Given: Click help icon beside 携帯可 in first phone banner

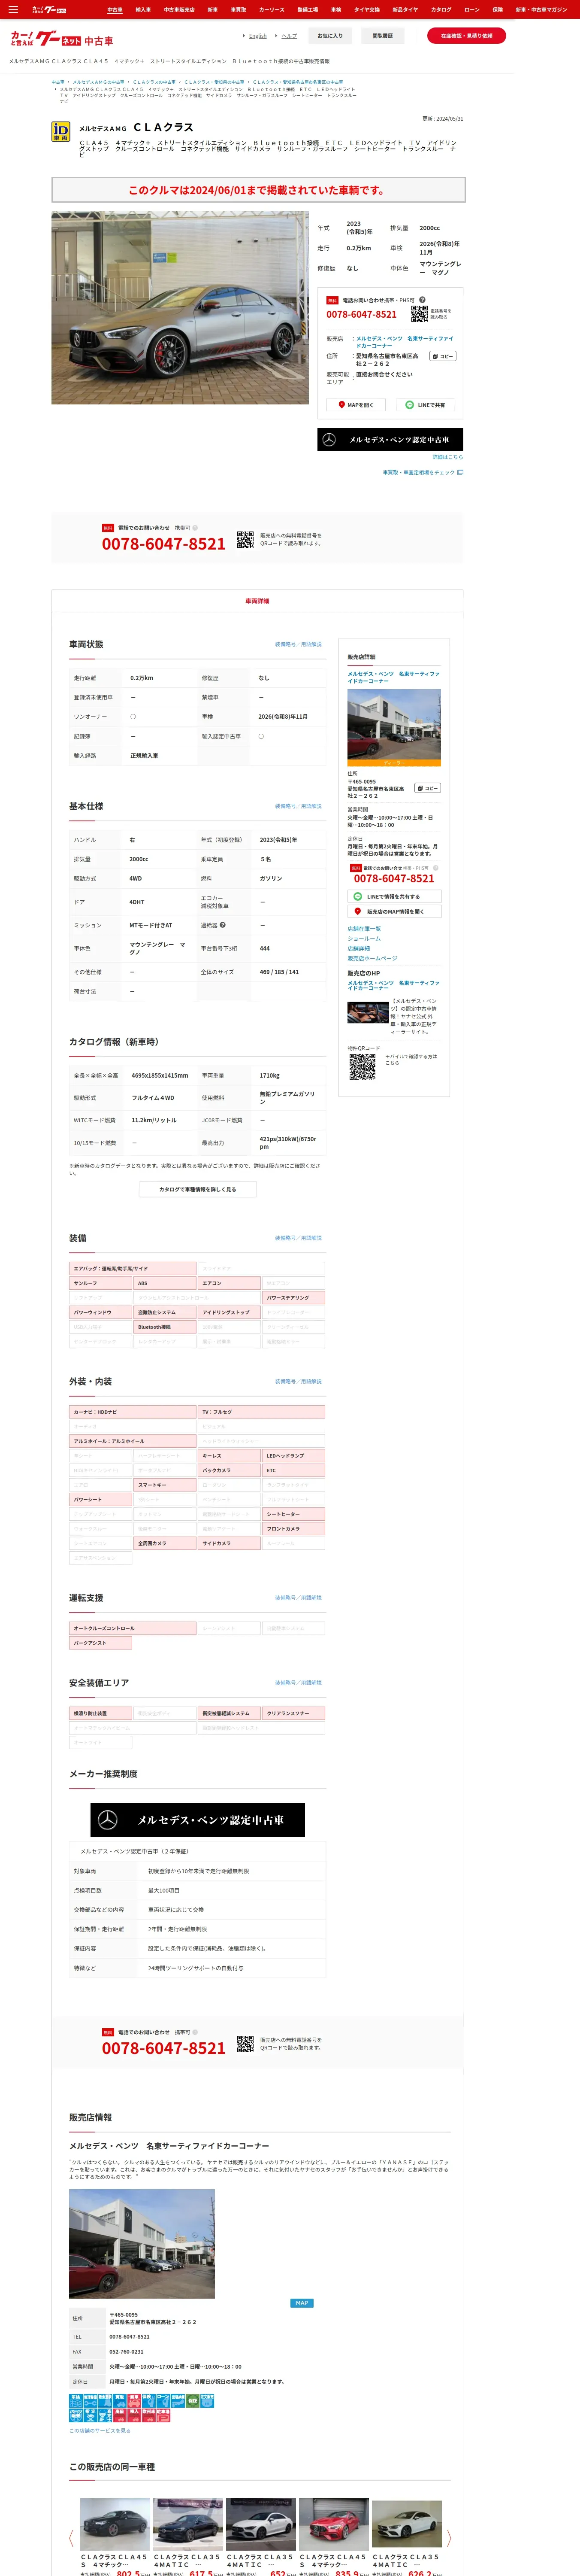Looking at the screenshot, I should coord(195,528).
